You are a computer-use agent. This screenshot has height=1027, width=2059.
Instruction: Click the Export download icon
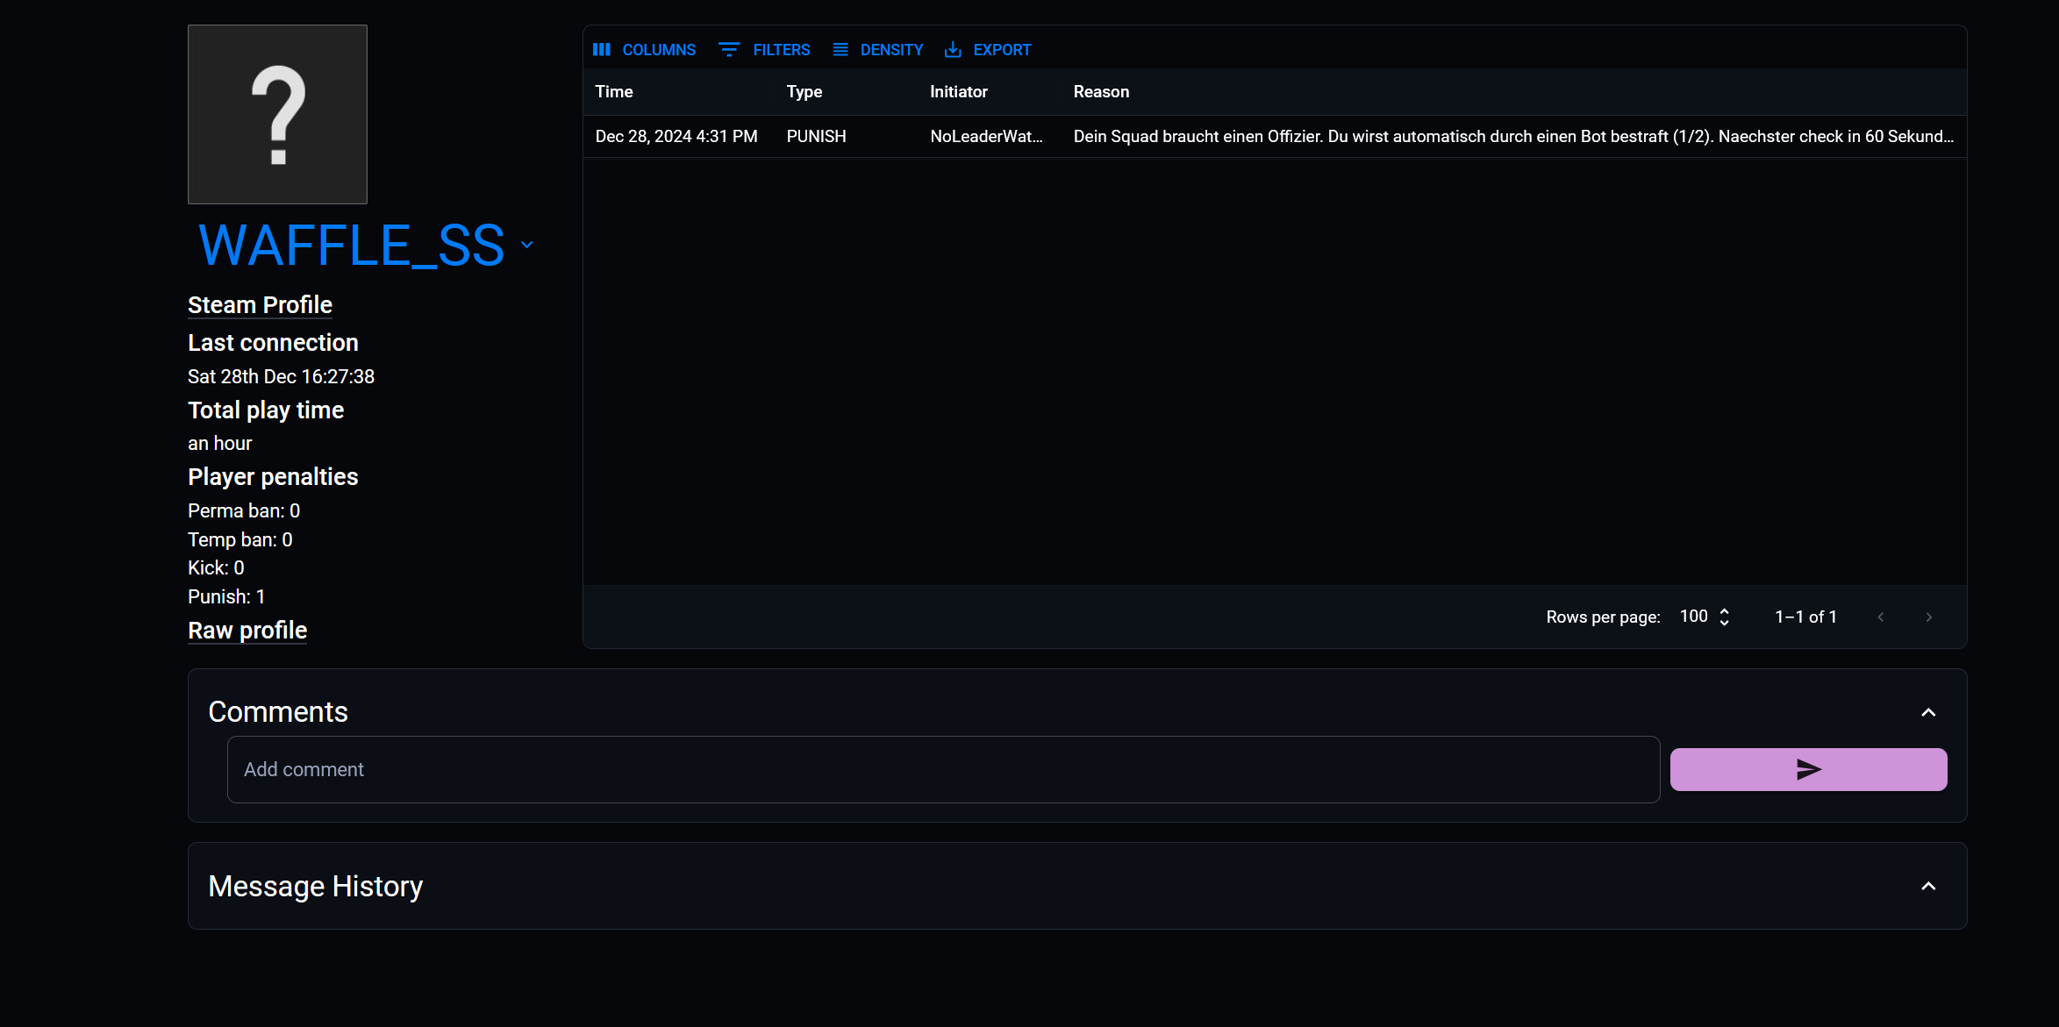[x=953, y=50]
